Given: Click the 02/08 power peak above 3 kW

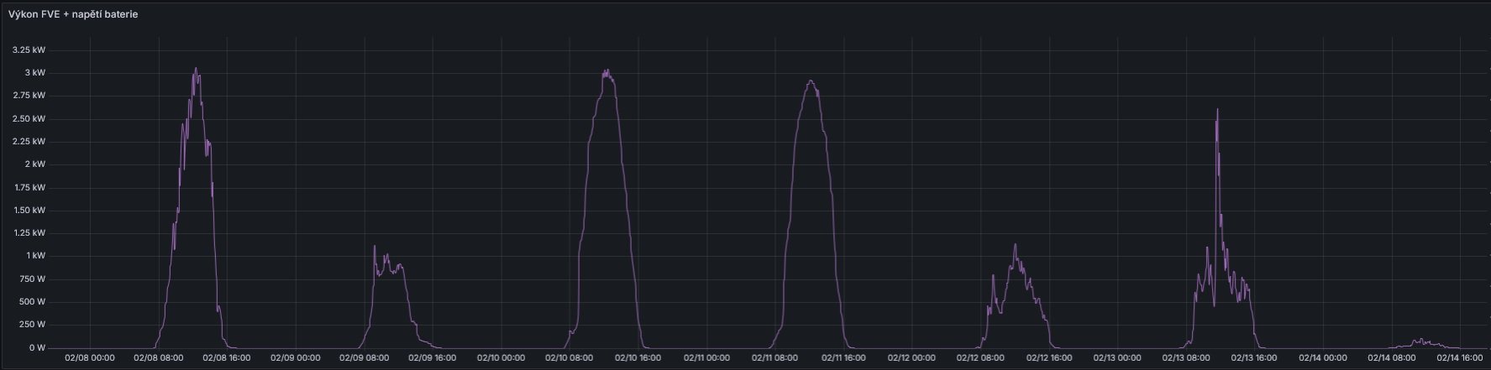Looking at the screenshot, I should pos(196,69).
